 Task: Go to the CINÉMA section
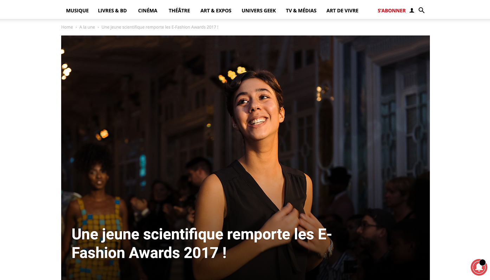(148, 11)
